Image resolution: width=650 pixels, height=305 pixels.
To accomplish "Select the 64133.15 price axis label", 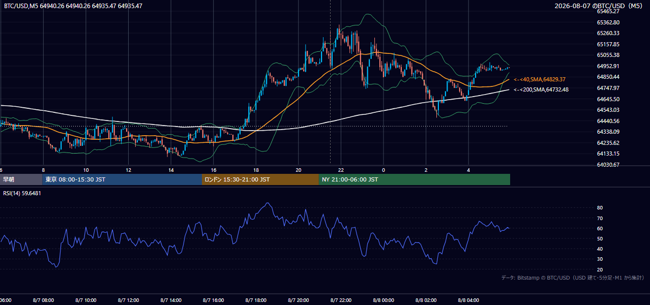I will (x=608, y=154).
